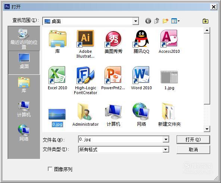
Task: Expand the 文件类型 dropdown arrow
Action: (166, 150)
